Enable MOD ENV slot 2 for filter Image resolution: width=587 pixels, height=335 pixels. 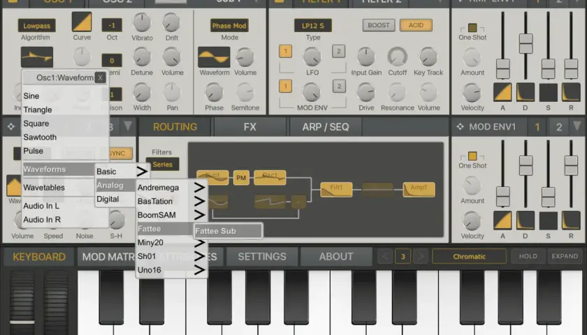pos(339,87)
